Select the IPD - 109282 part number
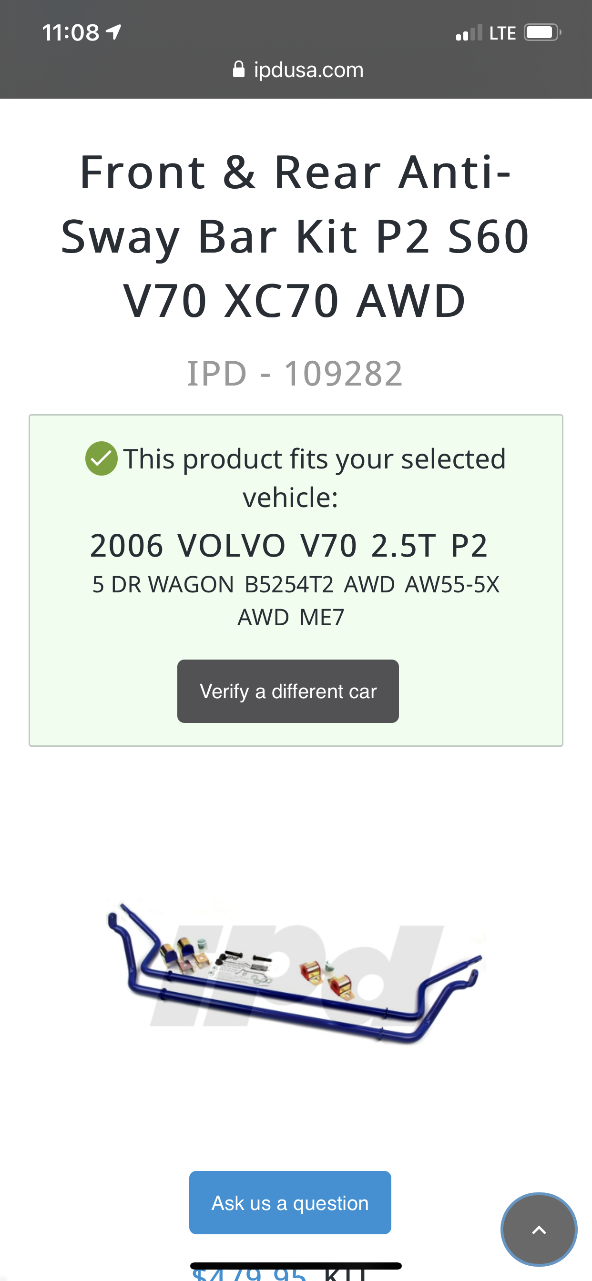 (295, 373)
